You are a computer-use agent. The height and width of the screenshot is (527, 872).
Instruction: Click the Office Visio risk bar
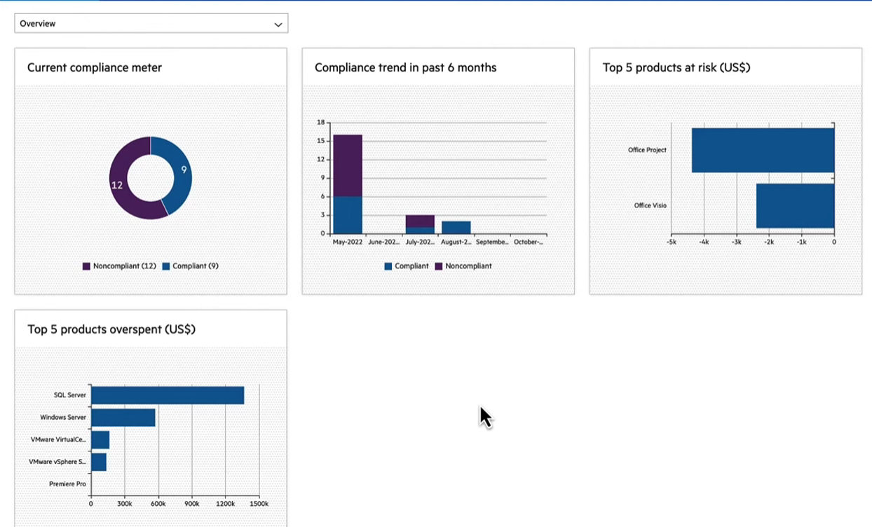(x=795, y=205)
